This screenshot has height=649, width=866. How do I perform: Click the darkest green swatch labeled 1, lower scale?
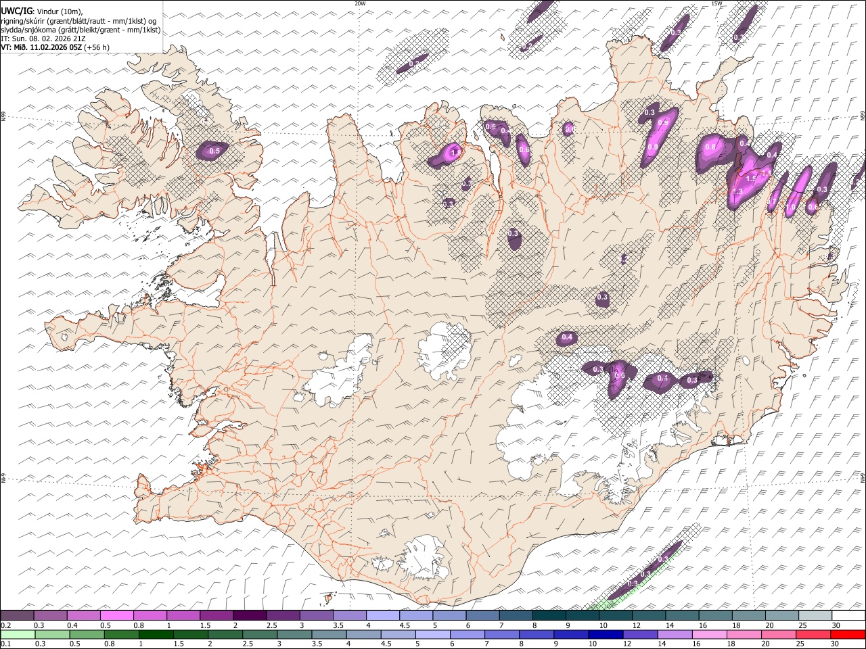(x=156, y=634)
